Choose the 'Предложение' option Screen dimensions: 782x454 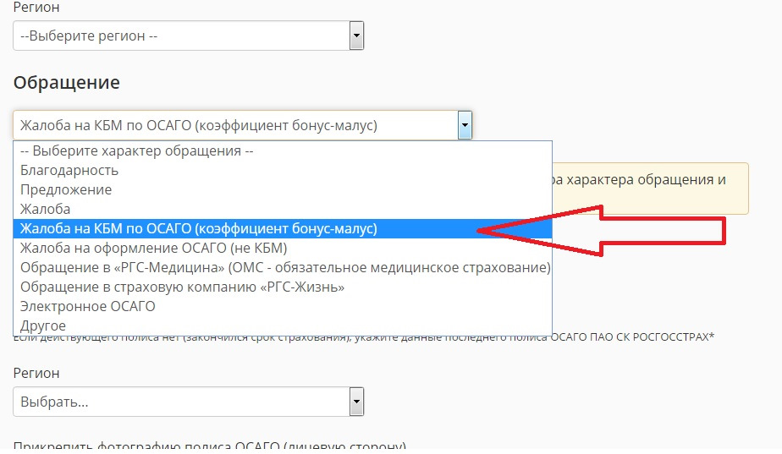[283, 190]
